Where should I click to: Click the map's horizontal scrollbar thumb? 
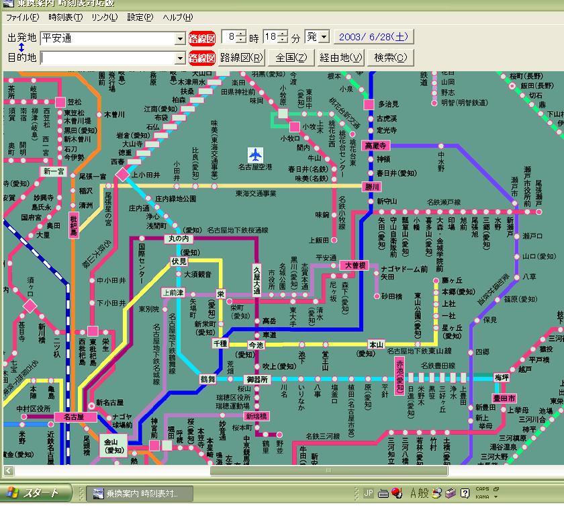tap(329, 470)
